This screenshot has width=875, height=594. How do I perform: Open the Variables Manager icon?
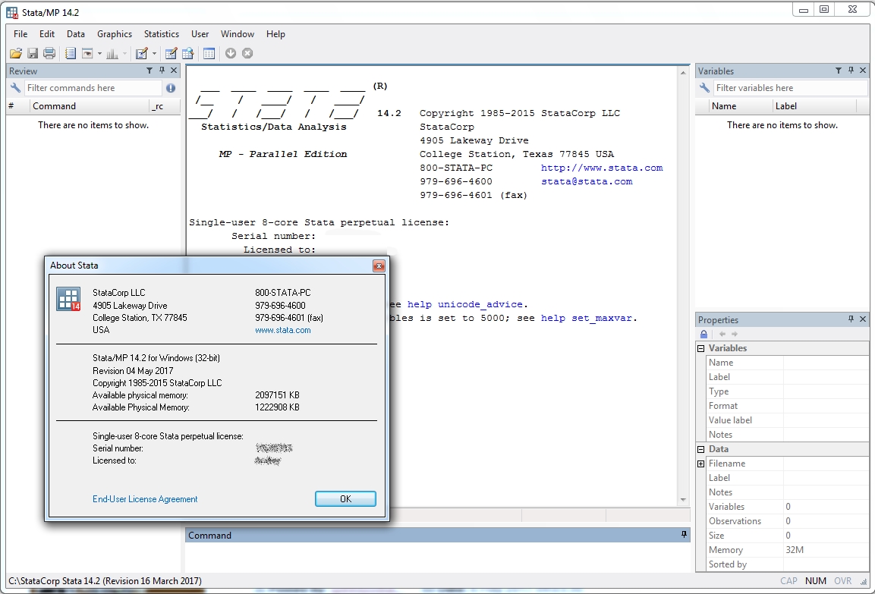(209, 53)
